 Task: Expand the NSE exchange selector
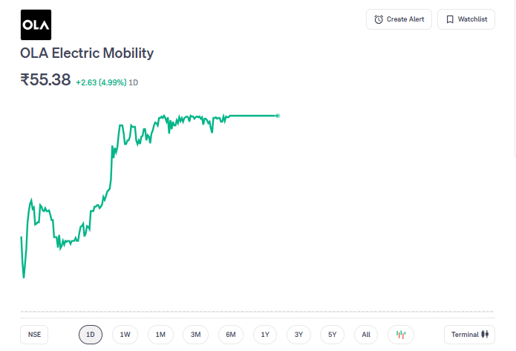(x=35, y=335)
